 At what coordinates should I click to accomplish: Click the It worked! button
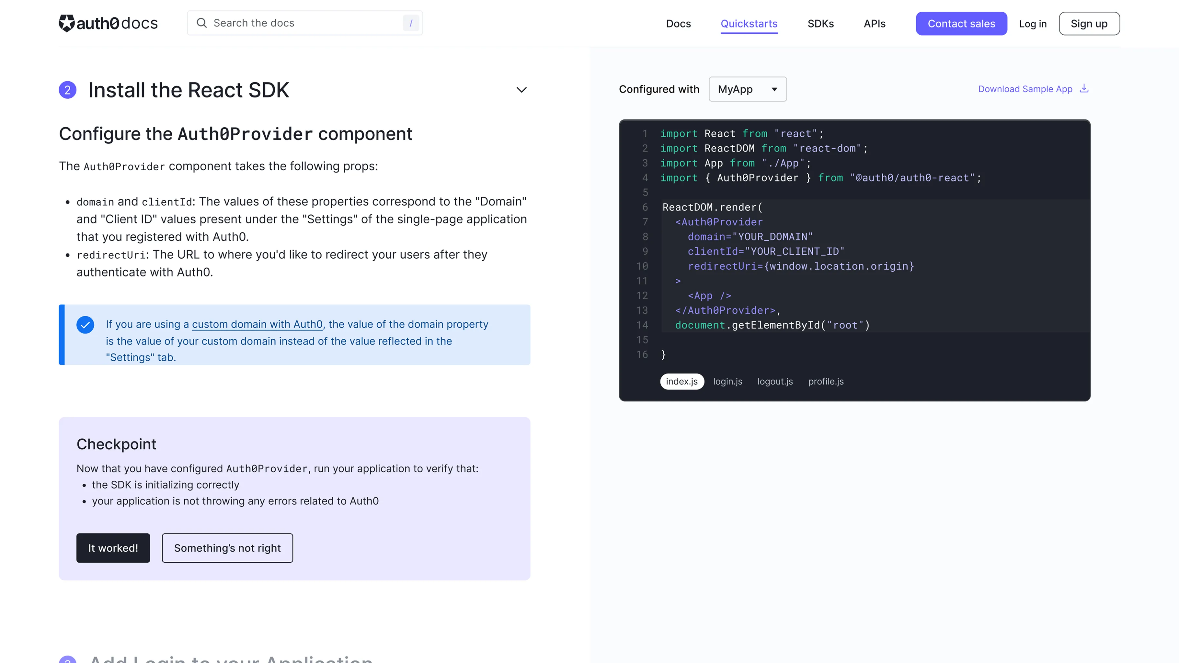pos(113,548)
